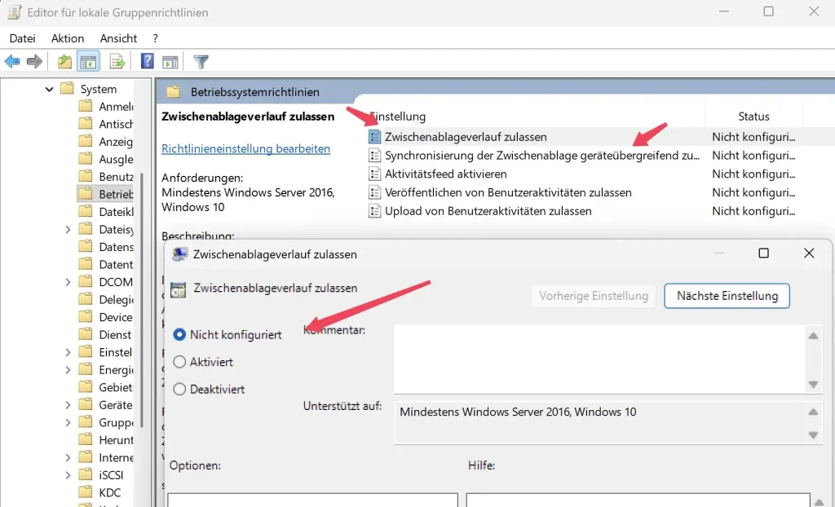Select the Herunt folder in tree
The width and height of the screenshot is (835, 507).
pyautogui.click(x=106, y=440)
